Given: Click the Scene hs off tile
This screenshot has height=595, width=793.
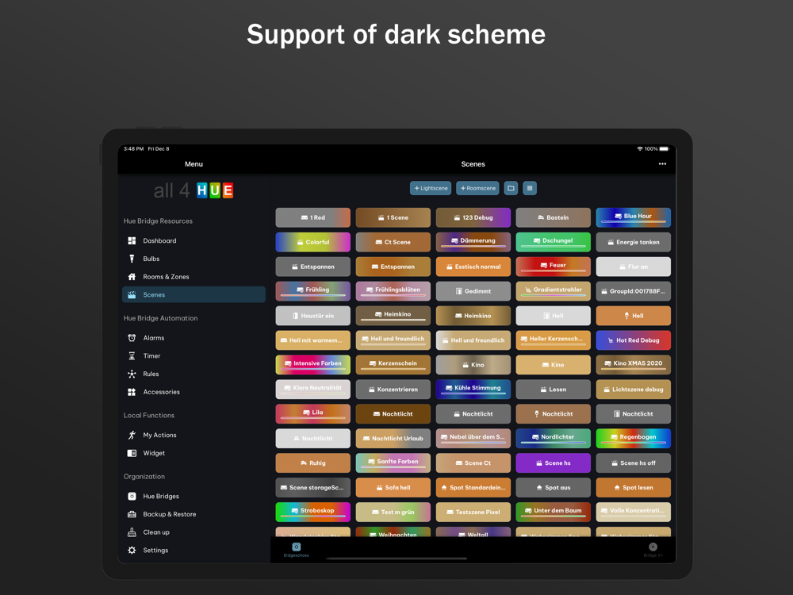Looking at the screenshot, I should (x=633, y=463).
